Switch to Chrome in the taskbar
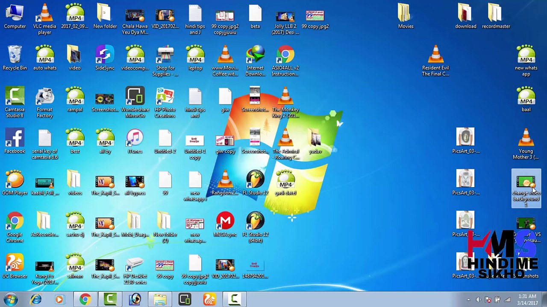Screen dimensions: 547x307 point(85,299)
